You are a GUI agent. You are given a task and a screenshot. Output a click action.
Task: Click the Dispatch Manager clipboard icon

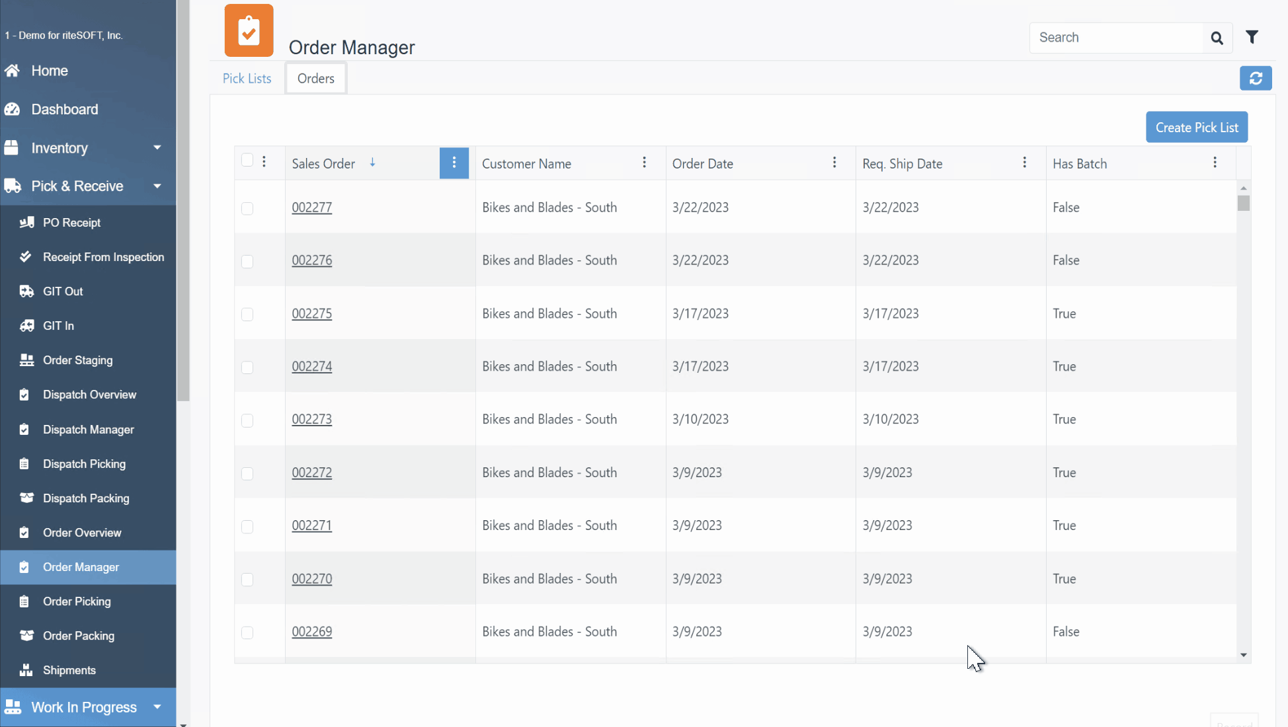point(24,430)
